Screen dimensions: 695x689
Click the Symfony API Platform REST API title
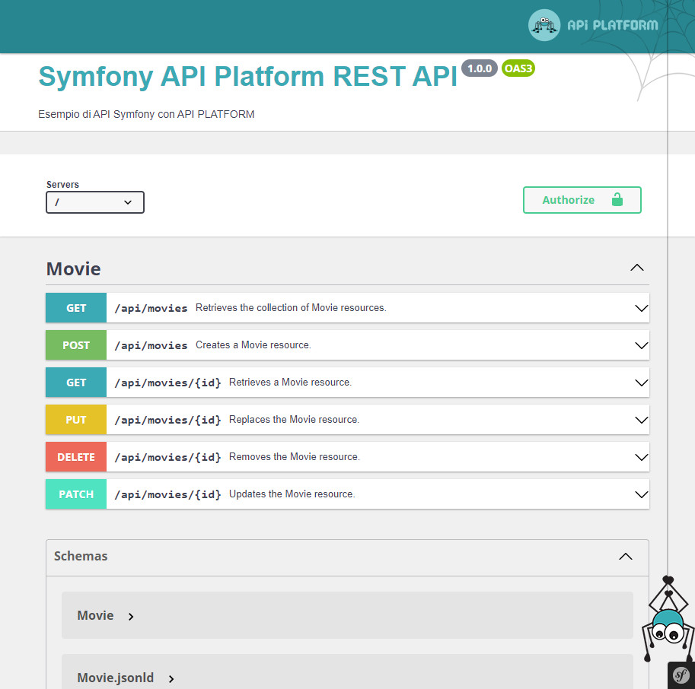247,76
